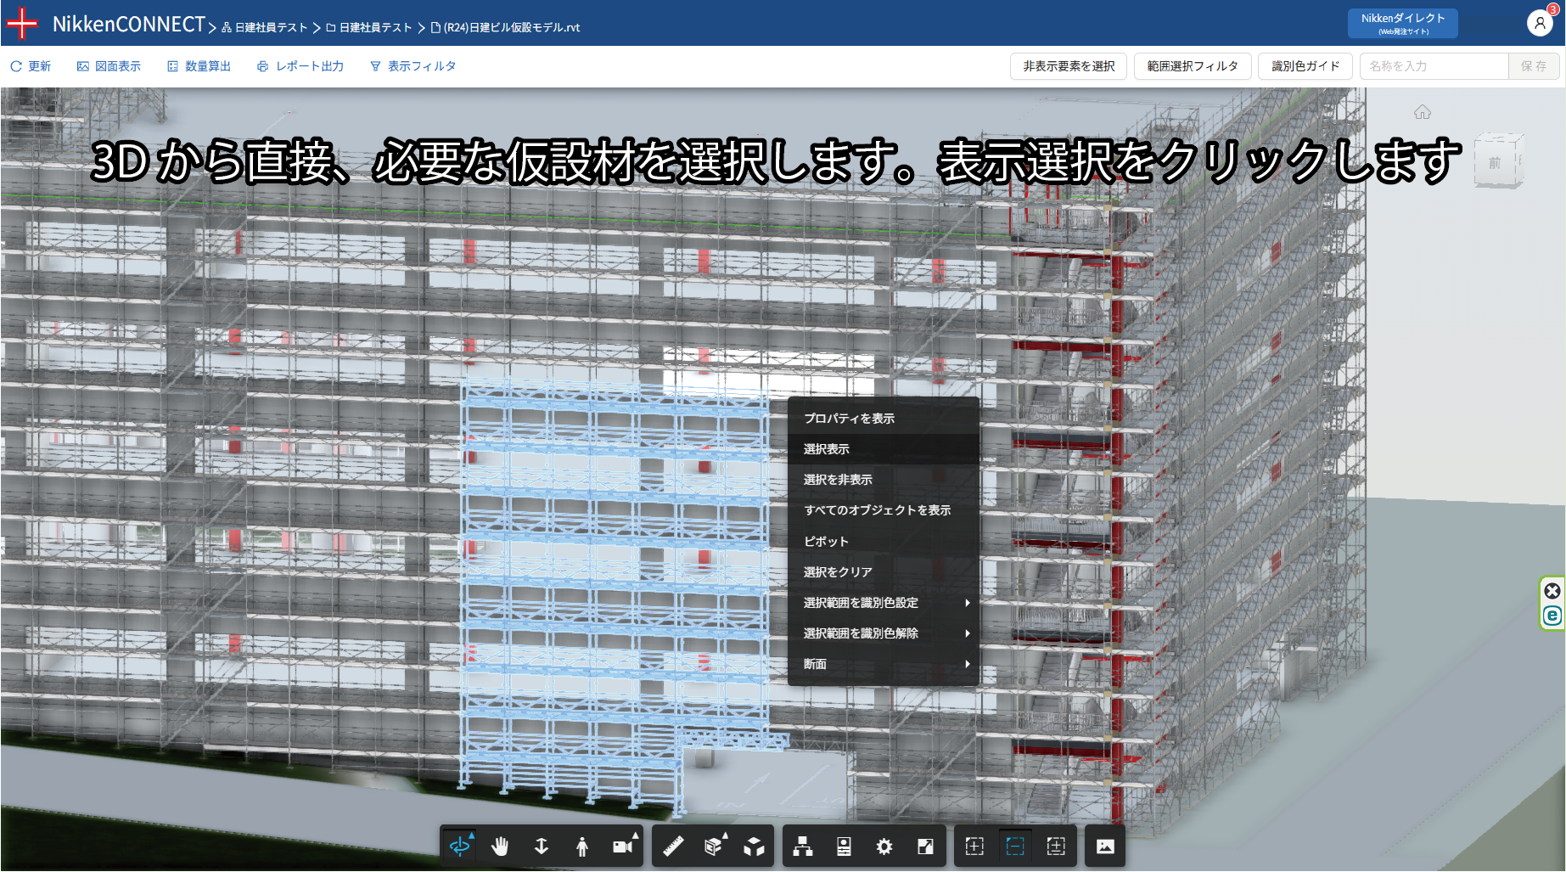Image resolution: width=1566 pixels, height=872 pixels.
Task: Click the Explode model cube icon
Action: coord(754,847)
